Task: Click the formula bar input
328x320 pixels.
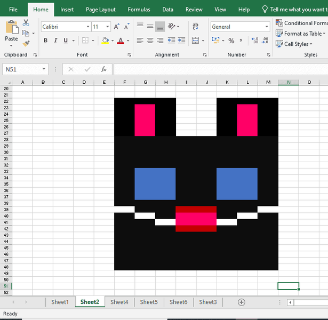Action: (221, 69)
